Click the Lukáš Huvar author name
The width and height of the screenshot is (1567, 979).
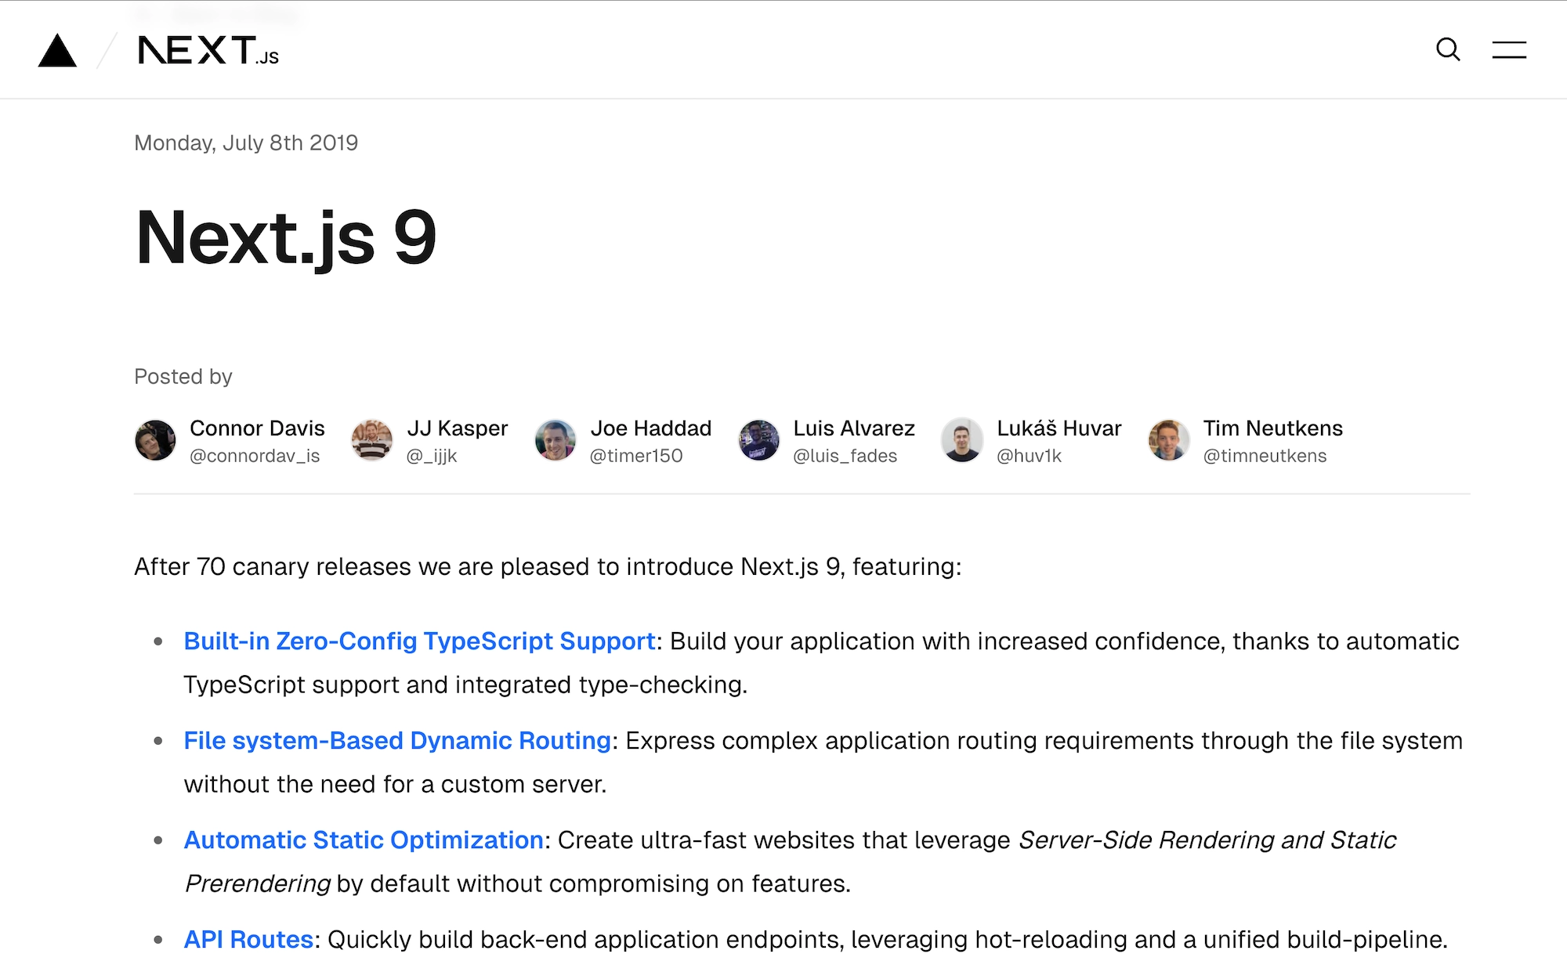[1059, 428]
